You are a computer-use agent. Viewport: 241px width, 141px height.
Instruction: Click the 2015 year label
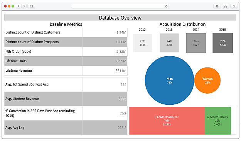(222, 30)
